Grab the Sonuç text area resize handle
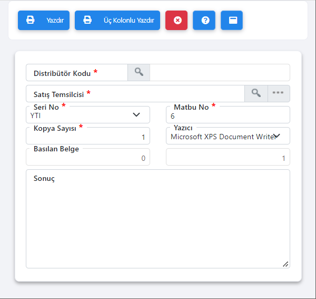 pyautogui.click(x=285, y=264)
